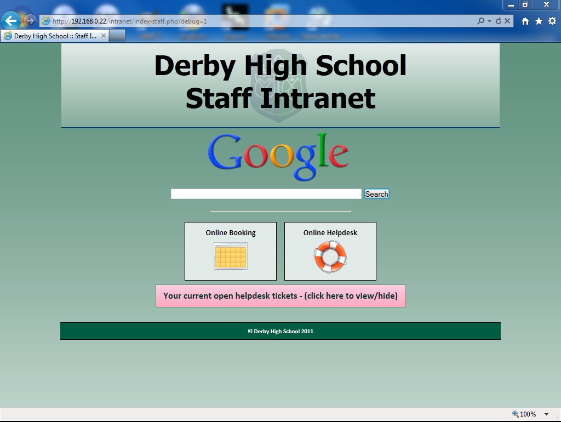
Task: Minimize the Internet Explorer window
Action: (511, 4)
